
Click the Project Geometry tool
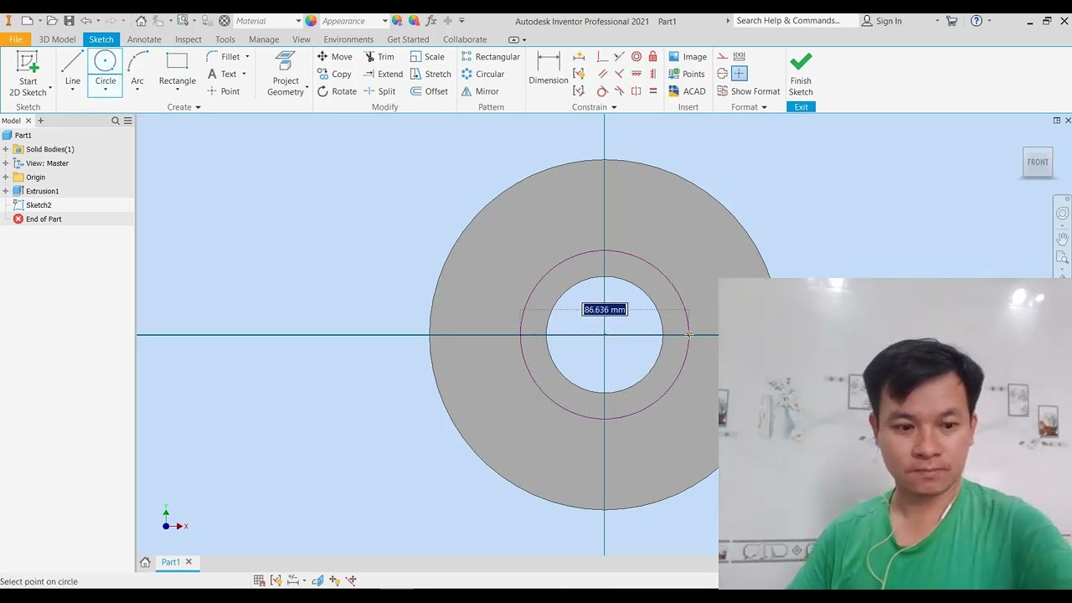click(286, 74)
